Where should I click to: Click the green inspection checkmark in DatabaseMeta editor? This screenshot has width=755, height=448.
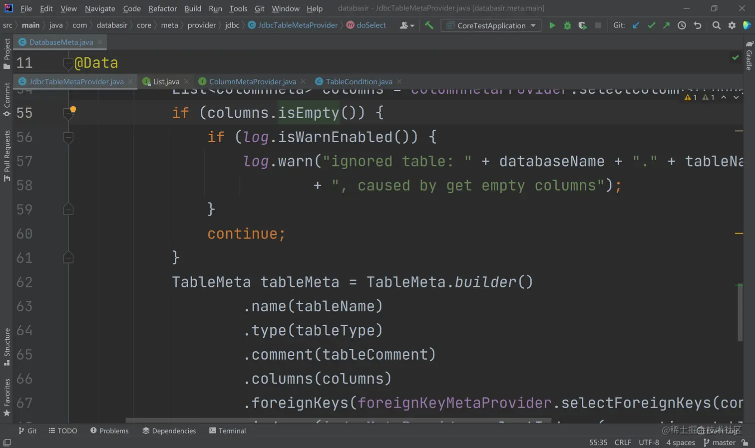(x=736, y=57)
